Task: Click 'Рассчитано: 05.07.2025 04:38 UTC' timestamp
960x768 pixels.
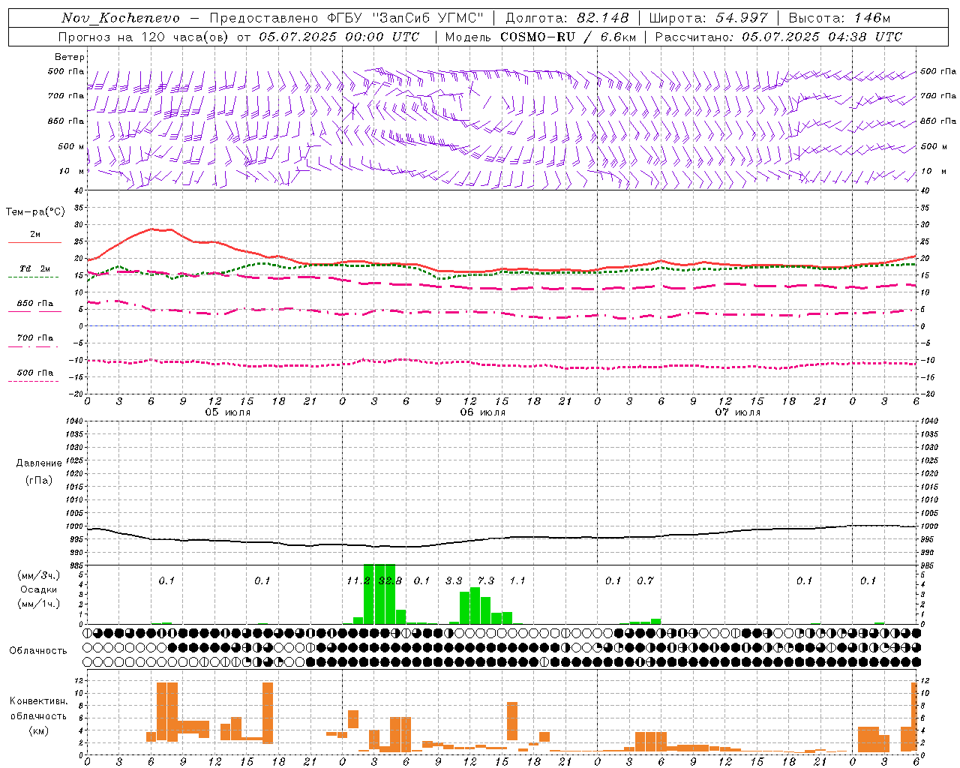Action: coord(778,37)
